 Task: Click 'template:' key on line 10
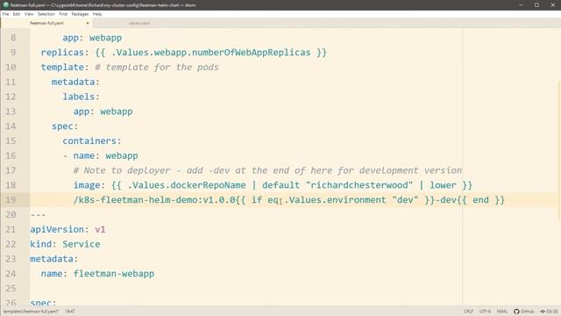pyautogui.click(x=65, y=67)
